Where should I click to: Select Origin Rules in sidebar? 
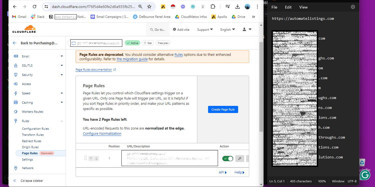(x=30, y=147)
